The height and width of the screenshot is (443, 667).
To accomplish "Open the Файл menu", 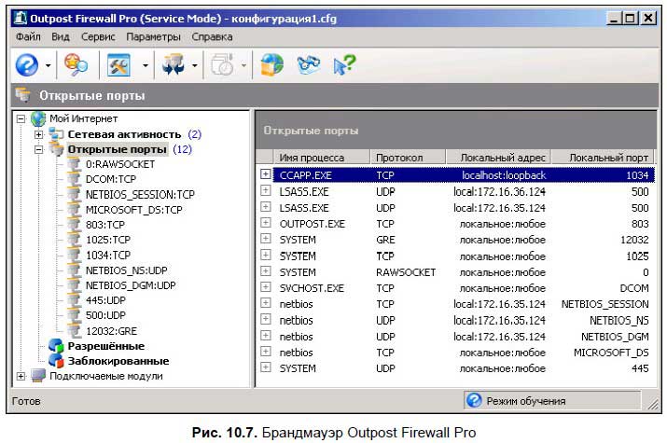I will click(x=28, y=37).
